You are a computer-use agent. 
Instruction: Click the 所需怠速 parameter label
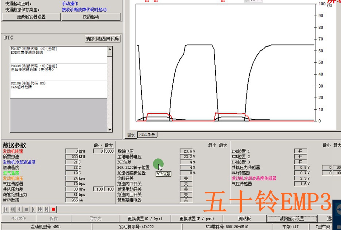[11, 157]
